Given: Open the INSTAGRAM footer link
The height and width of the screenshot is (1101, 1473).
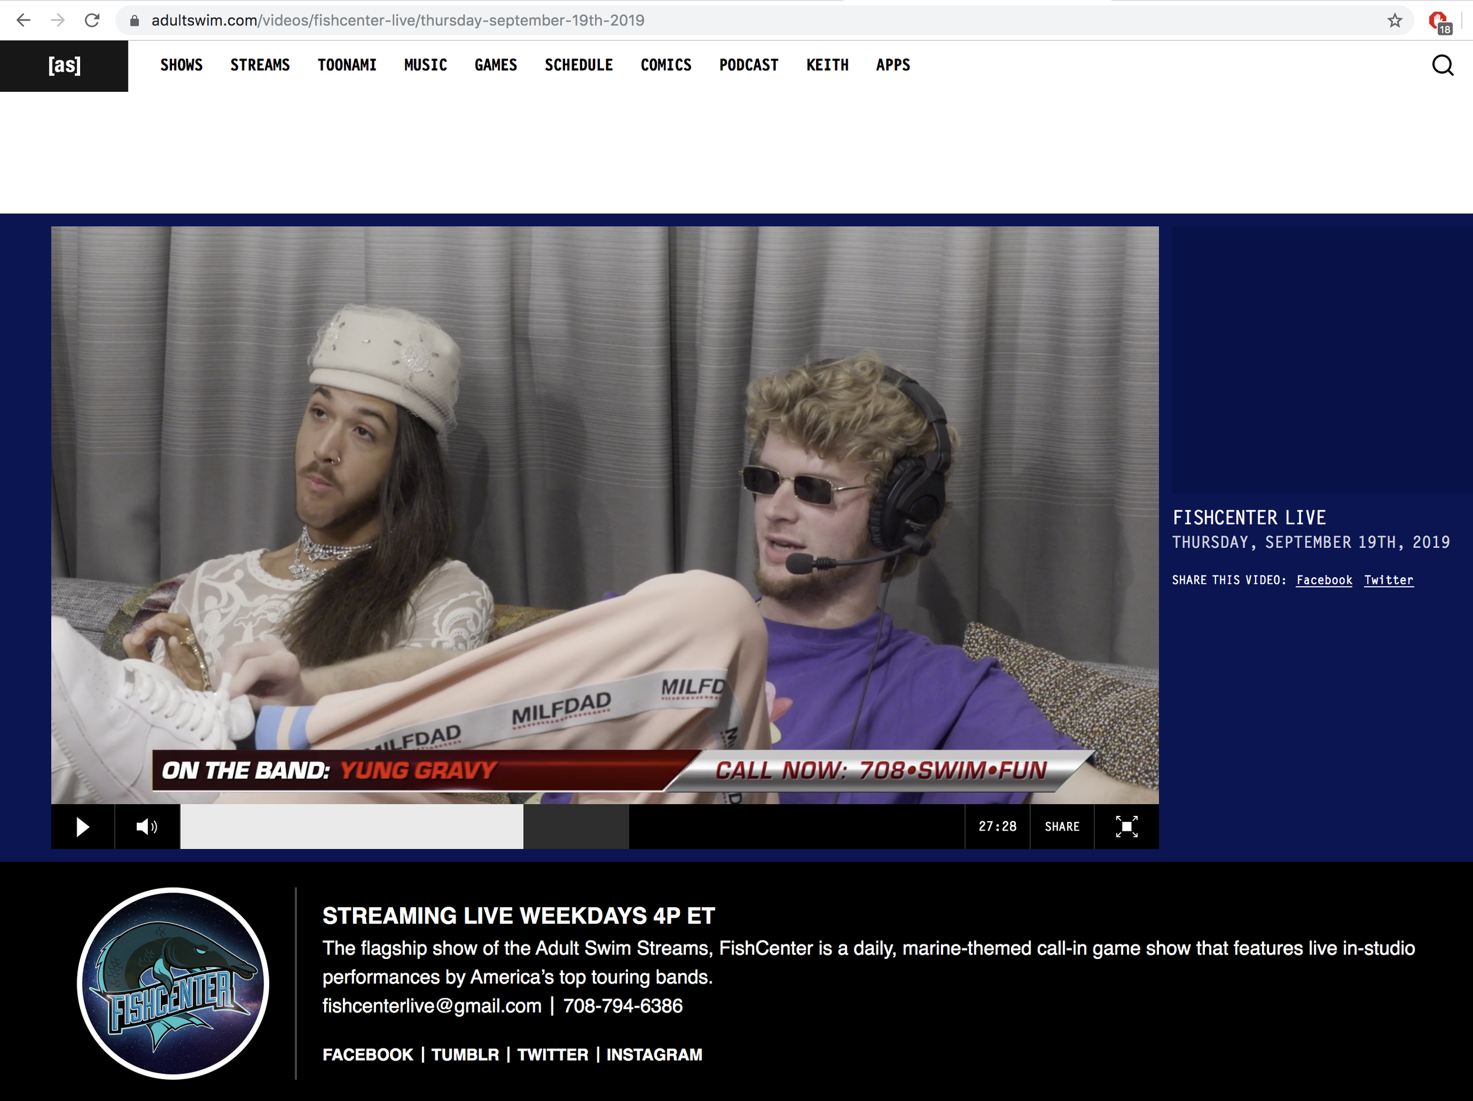Looking at the screenshot, I should (654, 1054).
